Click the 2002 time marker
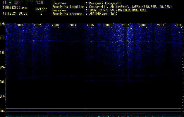 37,25
